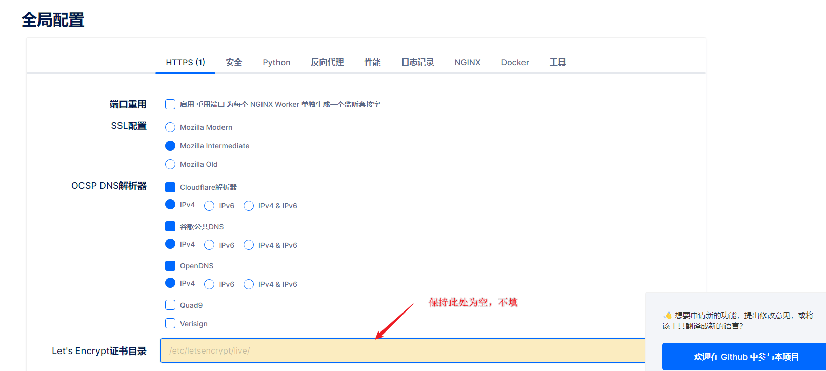Enable the Verisign resolver checkbox
Image resolution: width=826 pixels, height=371 pixels.
click(x=170, y=323)
